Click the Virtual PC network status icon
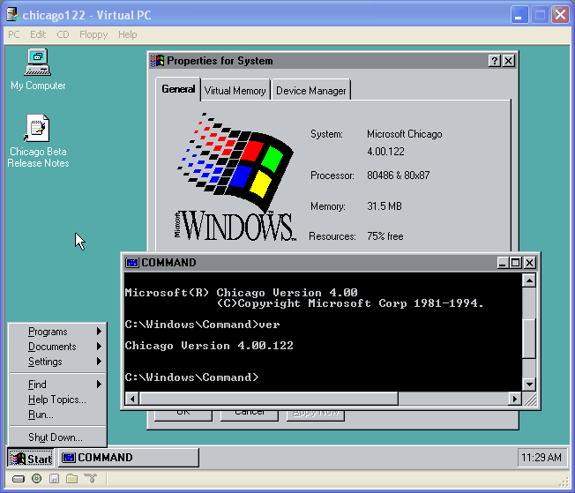Screen dimensions: 575x493 point(90,478)
